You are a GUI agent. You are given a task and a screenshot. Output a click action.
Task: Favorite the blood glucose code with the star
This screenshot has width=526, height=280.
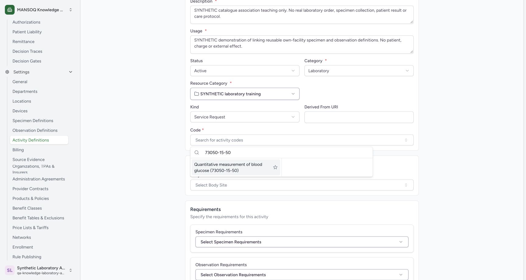275,168
